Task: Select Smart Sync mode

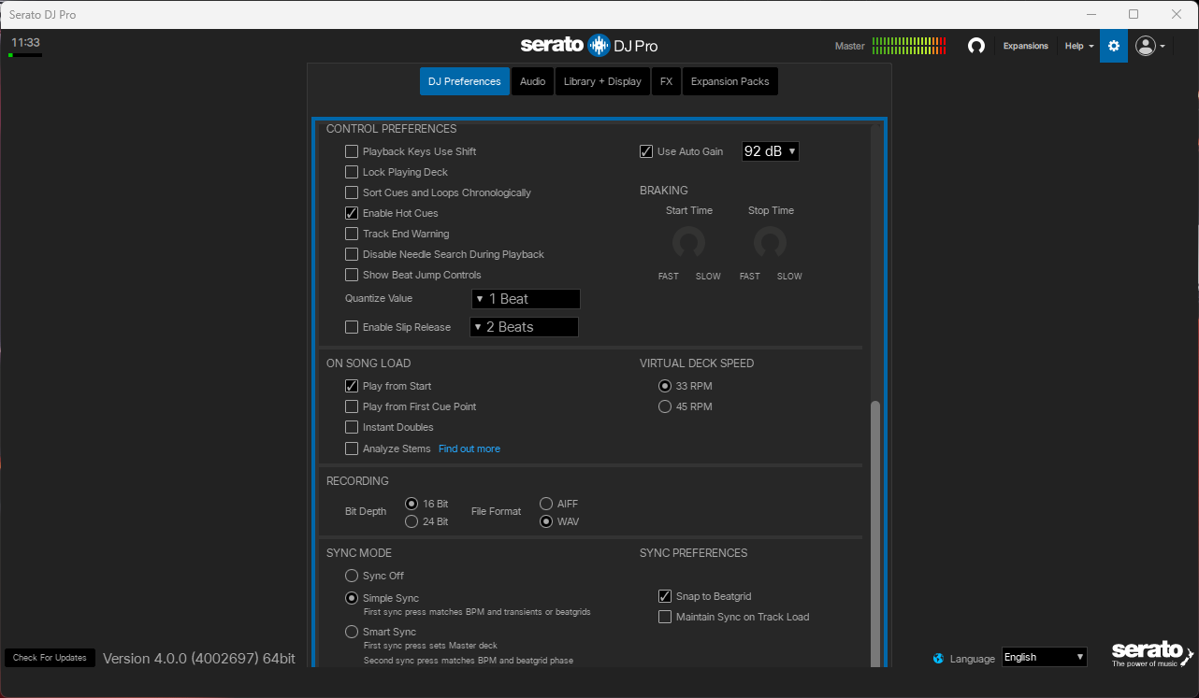Action: [352, 632]
